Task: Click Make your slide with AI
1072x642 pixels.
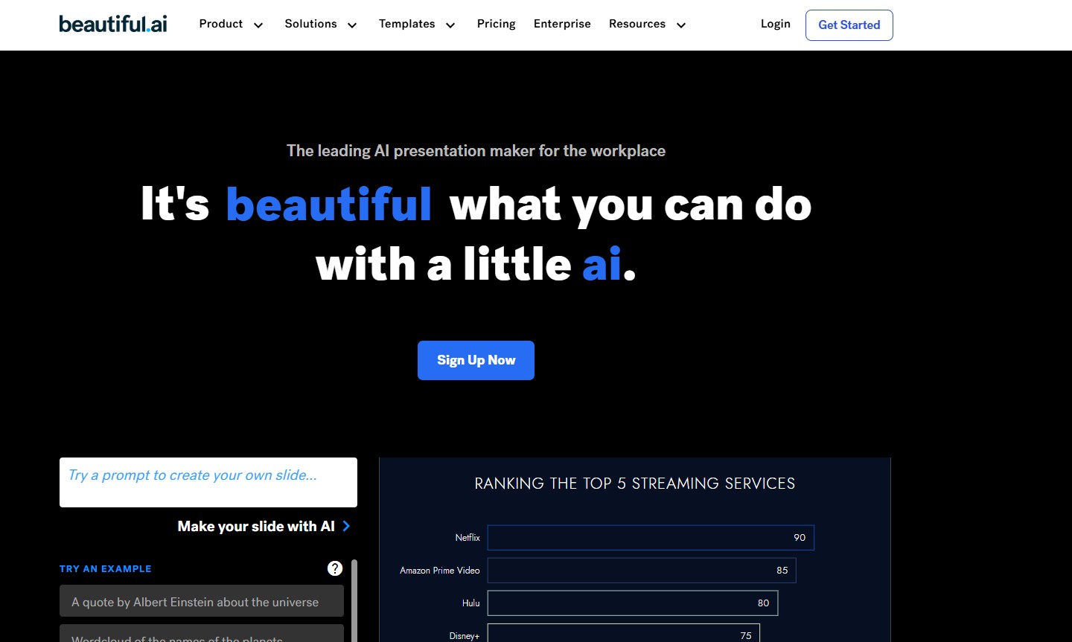Action: point(256,526)
